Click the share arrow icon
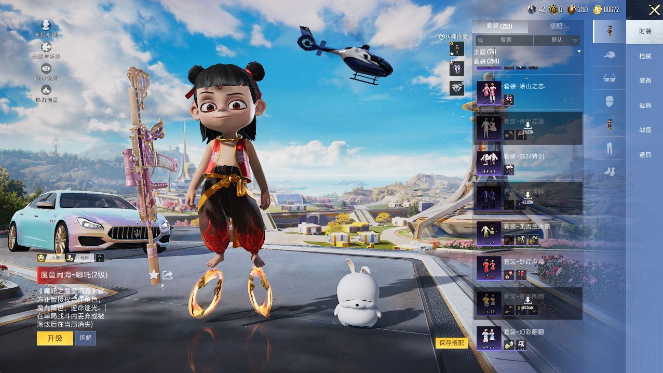Screen dimensions: 663x373 pyautogui.click(x=167, y=275)
